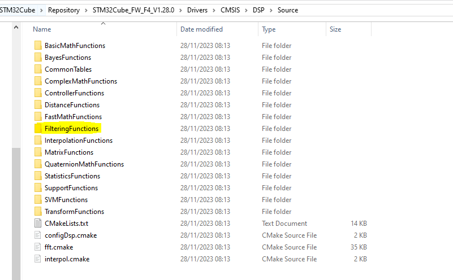
Task: Expand the chevron after STM32Cube_FW_F4_V1.28.0 breadcrumb
Action: pyautogui.click(x=181, y=10)
